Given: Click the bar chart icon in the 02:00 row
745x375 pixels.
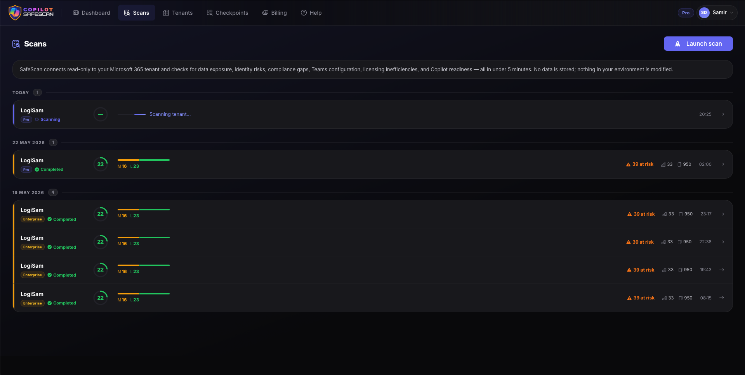Looking at the screenshot, I should 663,164.
